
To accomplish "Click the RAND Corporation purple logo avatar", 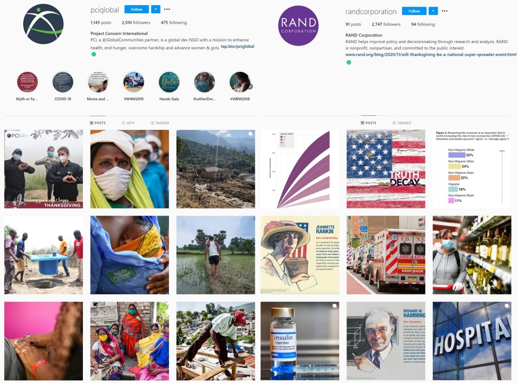I will (x=298, y=26).
